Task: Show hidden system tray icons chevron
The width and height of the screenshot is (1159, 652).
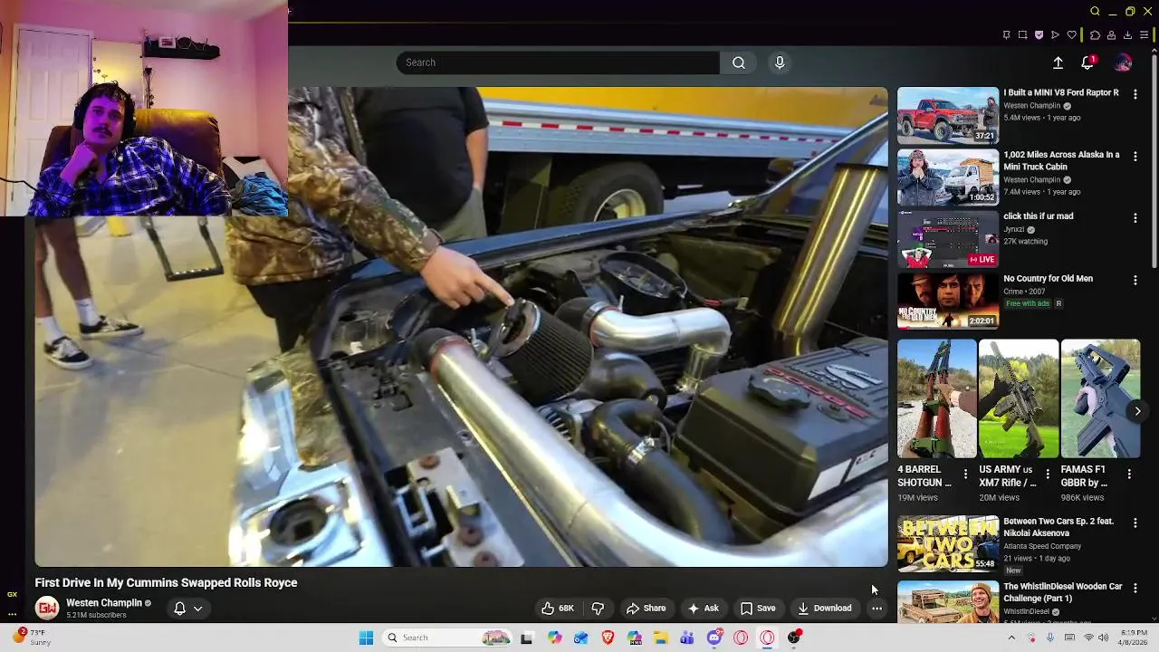Action: tap(1011, 638)
